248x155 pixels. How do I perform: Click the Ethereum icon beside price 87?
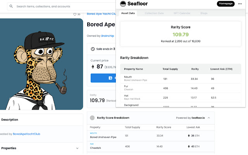(92, 67)
